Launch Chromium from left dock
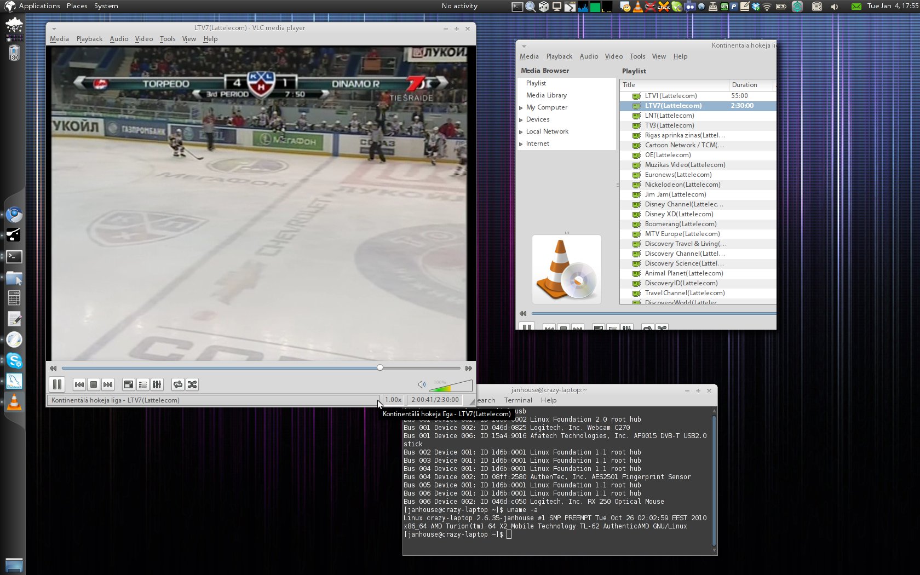Viewport: 920px width, 575px height. pos(14,215)
